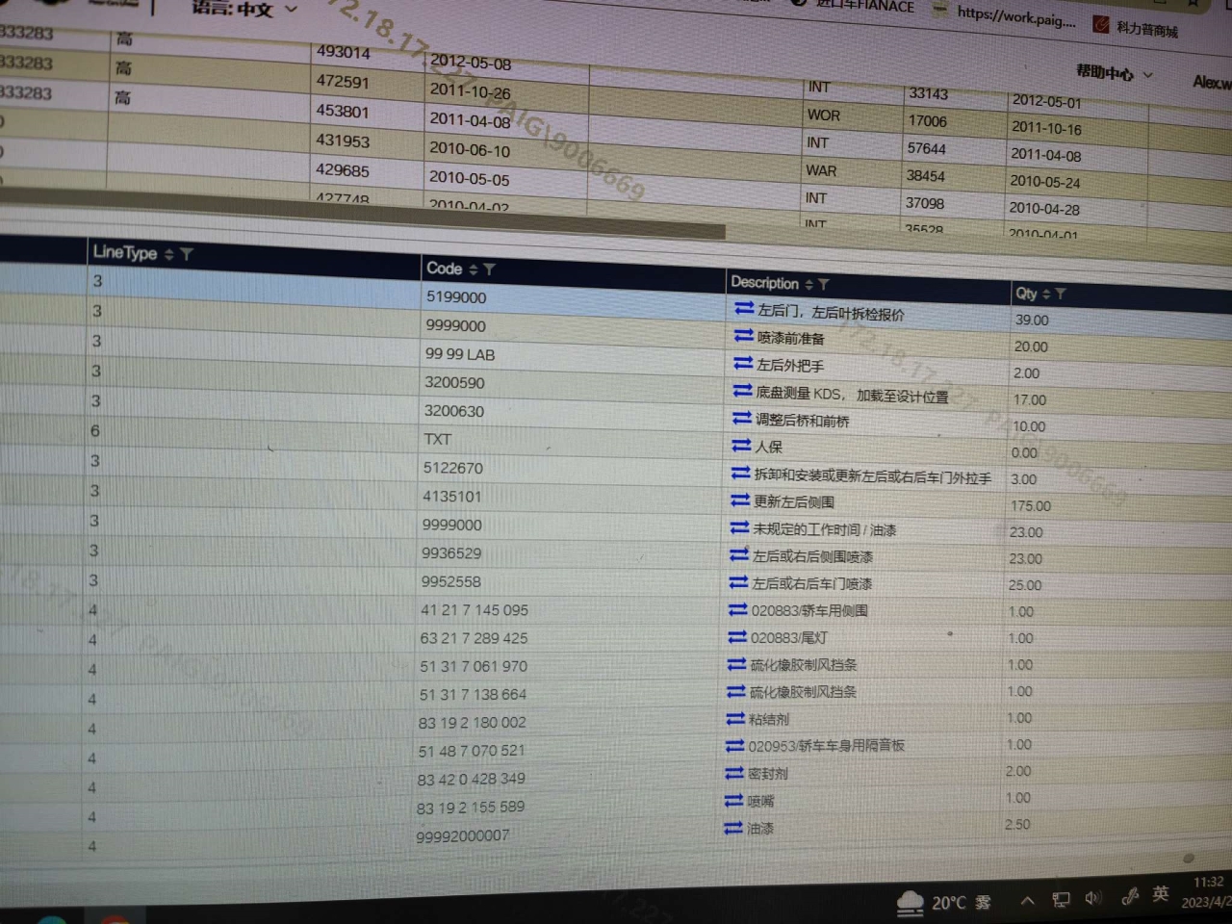Screen dimensions: 1232x924
Task: Click Qty value 2.50
Action: point(1017,825)
